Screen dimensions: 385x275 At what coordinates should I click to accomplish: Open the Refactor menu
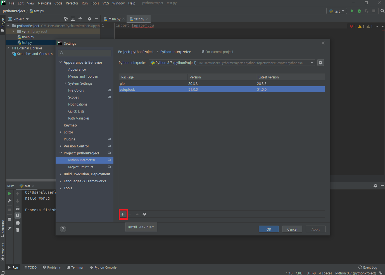tap(72, 3)
